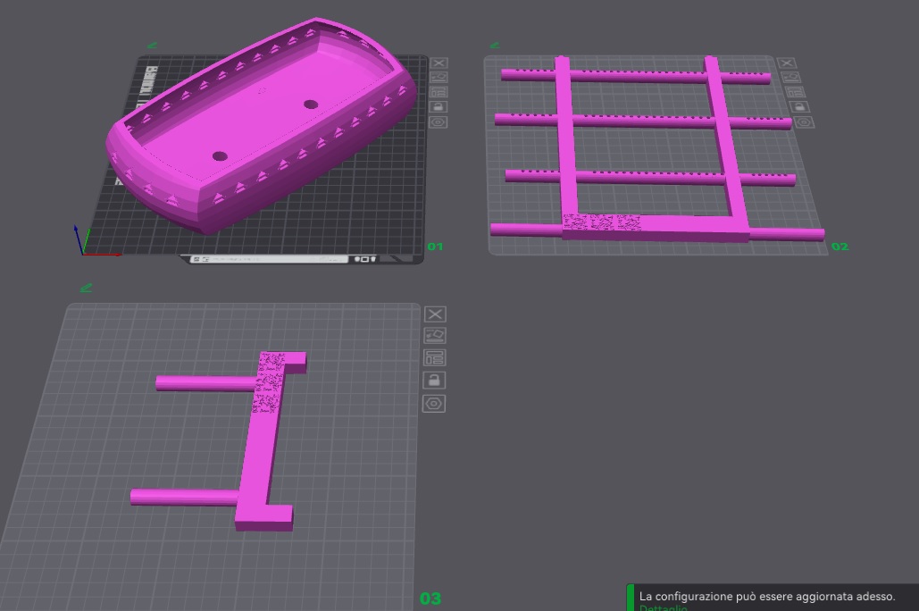919x611 pixels.
Task: Arrange objects on plate 03
Action: tap(435, 358)
